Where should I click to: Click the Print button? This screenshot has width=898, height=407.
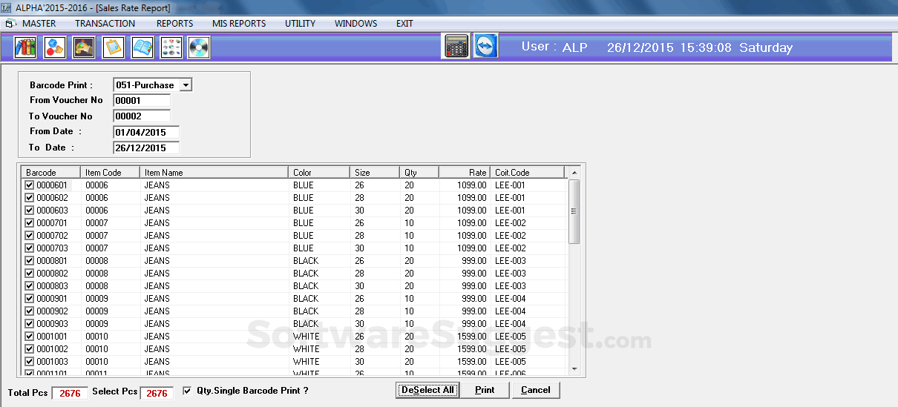tap(485, 390)
